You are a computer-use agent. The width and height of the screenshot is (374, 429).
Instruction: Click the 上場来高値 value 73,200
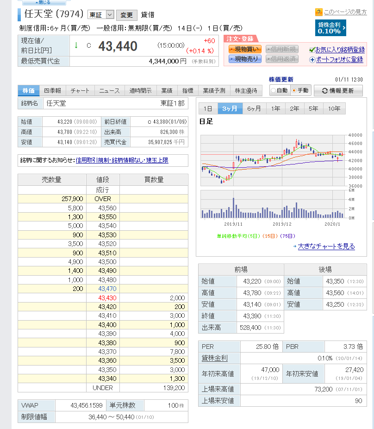pos(324,389)
